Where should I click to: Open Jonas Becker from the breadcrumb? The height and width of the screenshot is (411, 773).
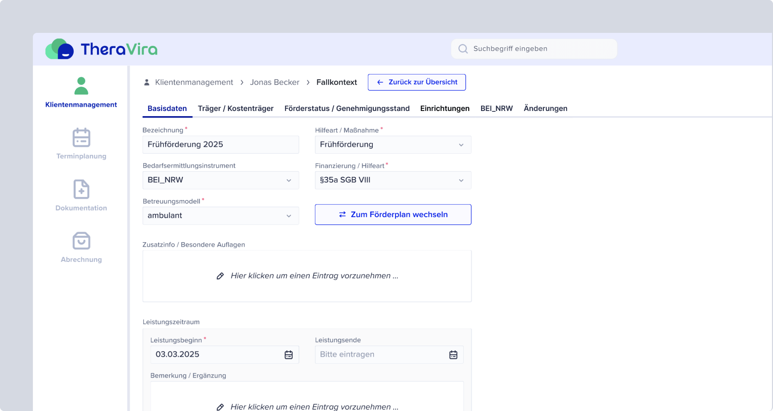(x=274, y=82)
